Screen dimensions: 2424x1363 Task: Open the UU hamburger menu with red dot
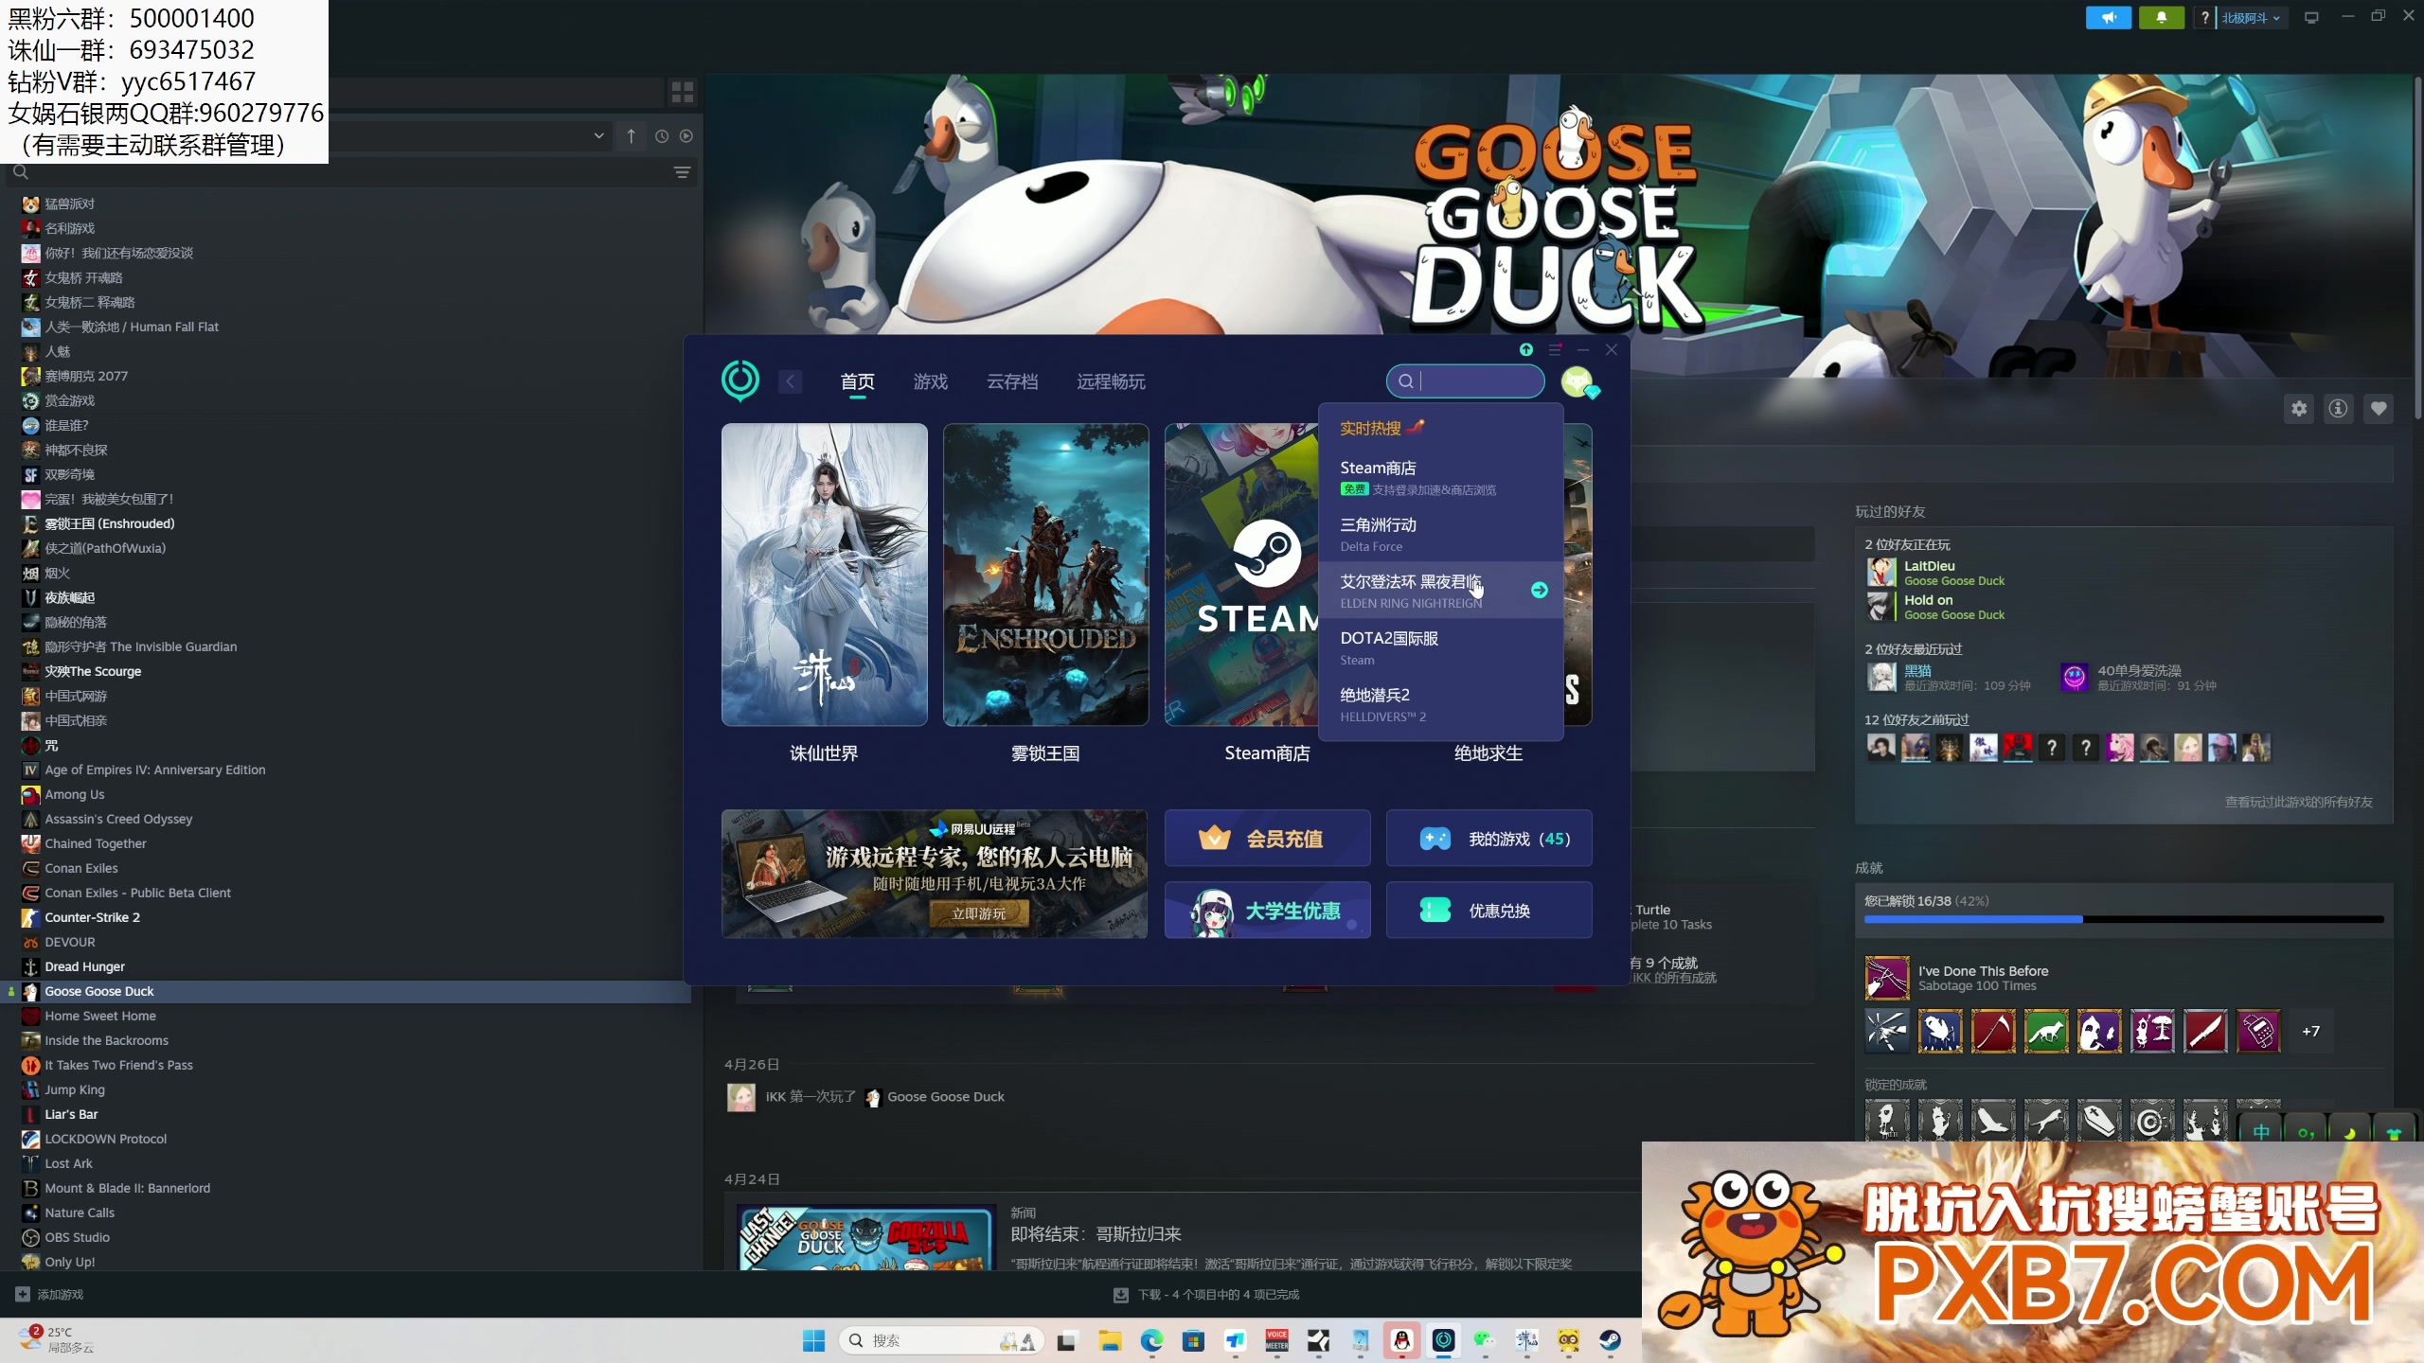(x=1555, y=349)
